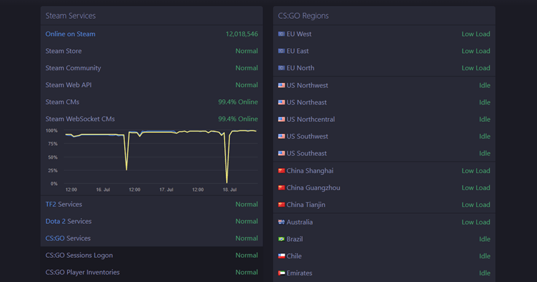
Task: Click the EU East flag icon
Action: tap(281, 51)
